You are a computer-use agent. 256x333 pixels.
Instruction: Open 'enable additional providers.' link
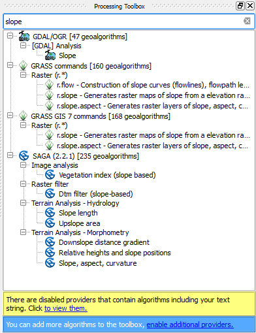tap(190, 325)
